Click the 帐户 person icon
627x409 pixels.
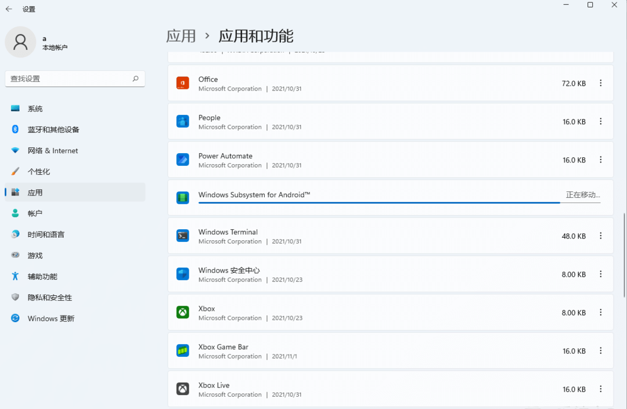15,213
